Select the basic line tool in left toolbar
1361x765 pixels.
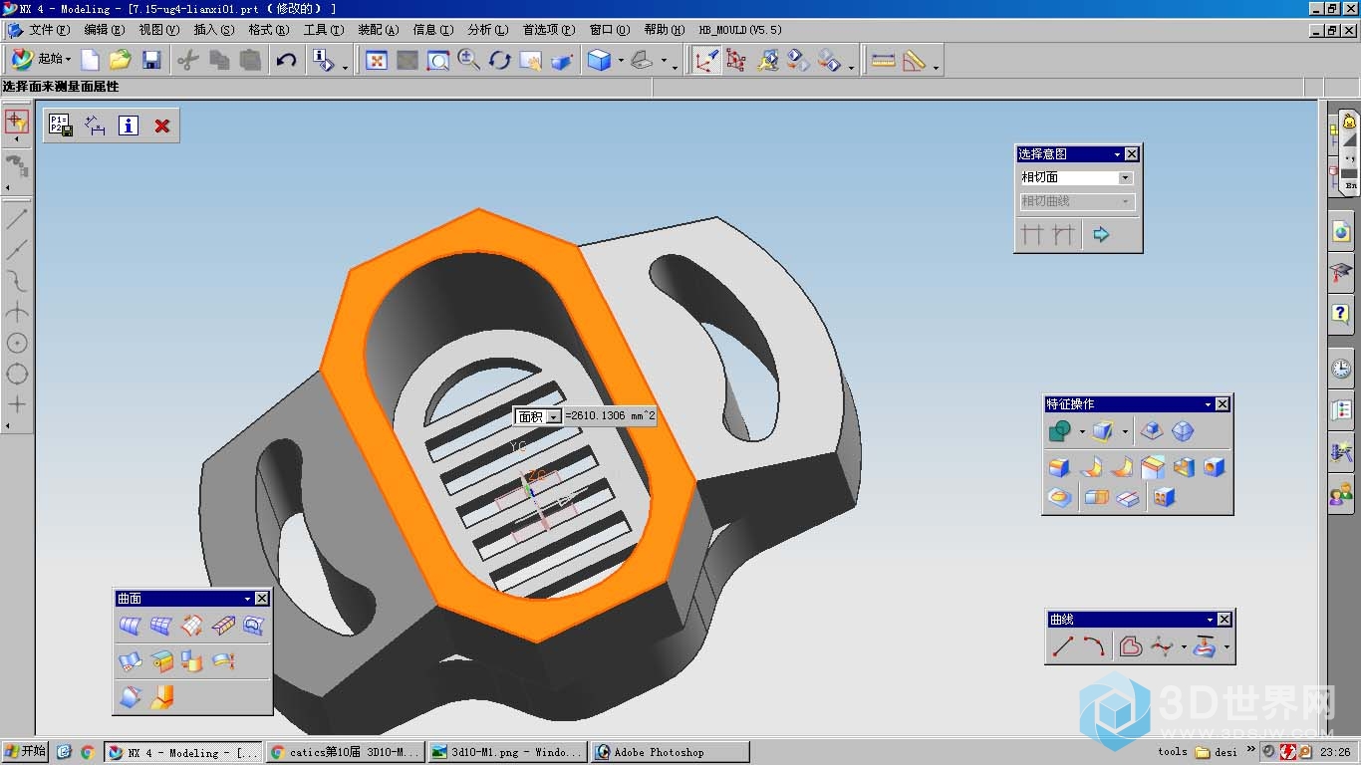point(16,218)
